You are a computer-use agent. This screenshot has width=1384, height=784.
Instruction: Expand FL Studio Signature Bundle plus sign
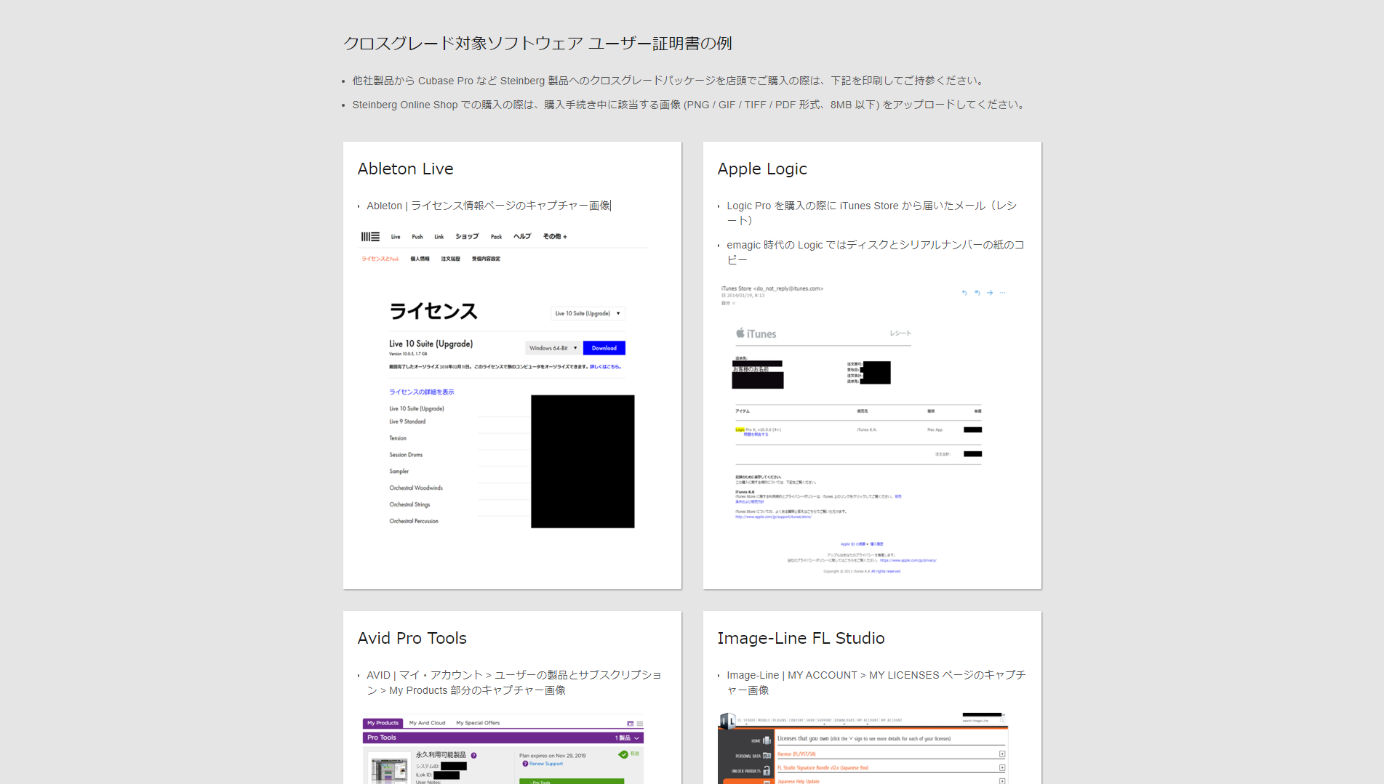(1002, 768)
